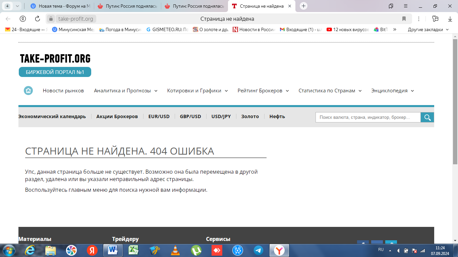
Task: Click the magnifier search button
Action: (x=427, y=117)
